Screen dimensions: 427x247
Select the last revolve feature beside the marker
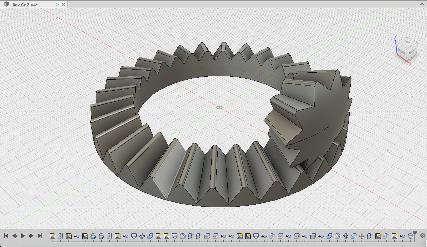tap(411, 236)
